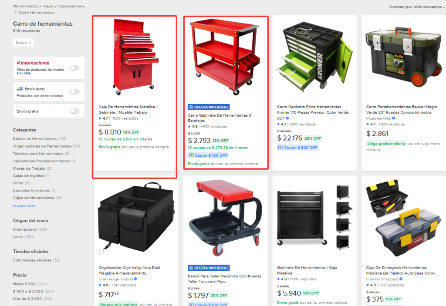Open the red Caja De Herramientas Metálica image
This screenshot has width=446, height=306.
(135, 57)
